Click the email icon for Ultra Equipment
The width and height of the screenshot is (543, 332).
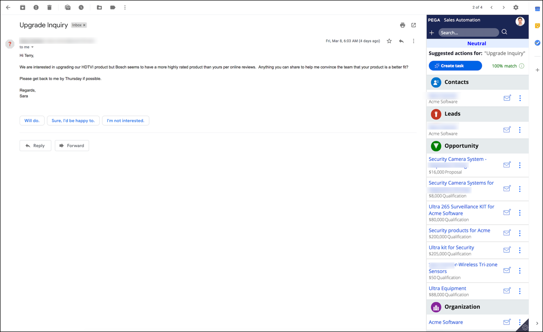click(507, 291)
